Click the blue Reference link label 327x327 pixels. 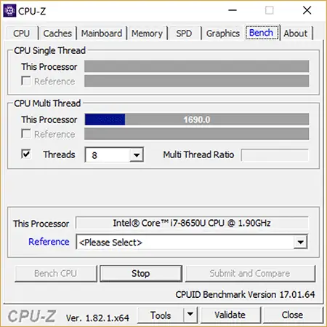pyautogui.click(x=49, y=242)
